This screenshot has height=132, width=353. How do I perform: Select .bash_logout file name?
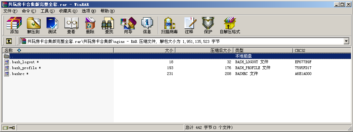(x=25, y=62)
